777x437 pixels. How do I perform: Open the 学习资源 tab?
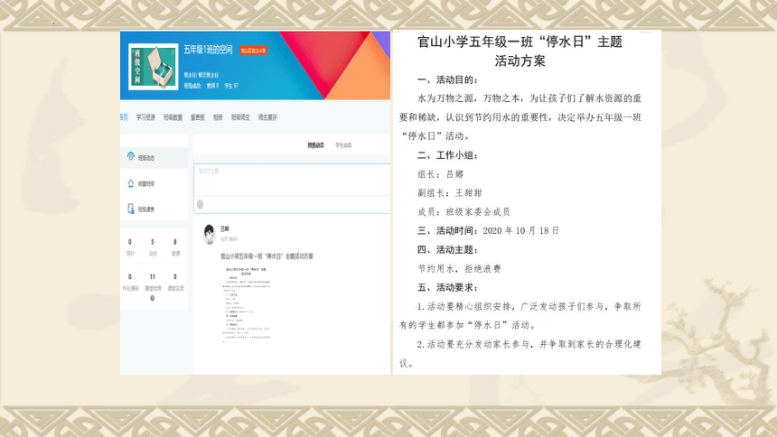click(x=145, y=117)
